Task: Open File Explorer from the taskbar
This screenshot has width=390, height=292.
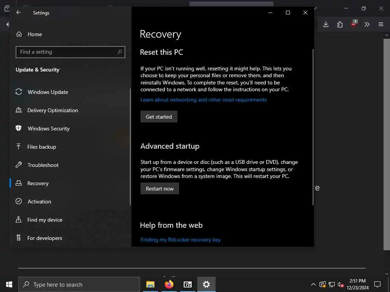Action: pyautogui.click(x=150, y=284)
